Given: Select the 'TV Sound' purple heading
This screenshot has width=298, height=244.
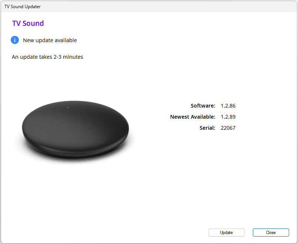Looking at the screenshot, I should pos(28,23).
